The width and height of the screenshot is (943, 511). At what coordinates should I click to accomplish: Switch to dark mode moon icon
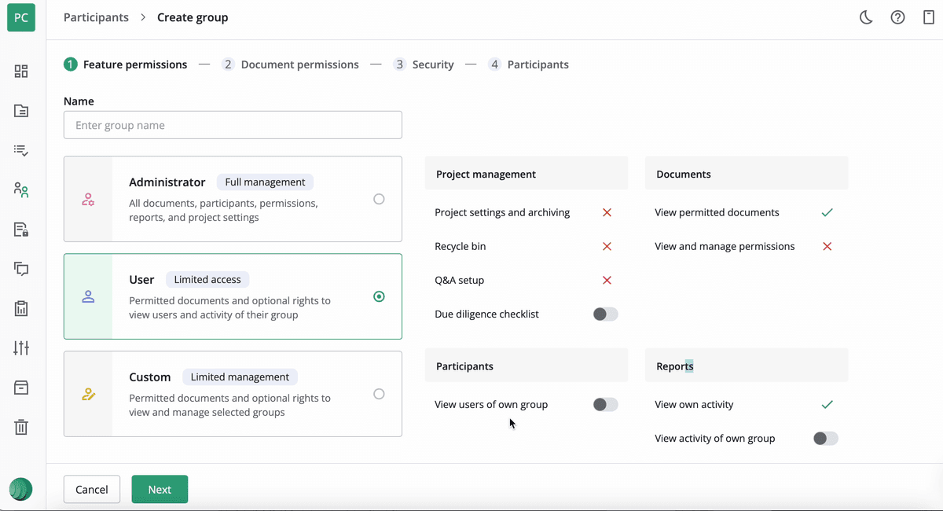866,17
